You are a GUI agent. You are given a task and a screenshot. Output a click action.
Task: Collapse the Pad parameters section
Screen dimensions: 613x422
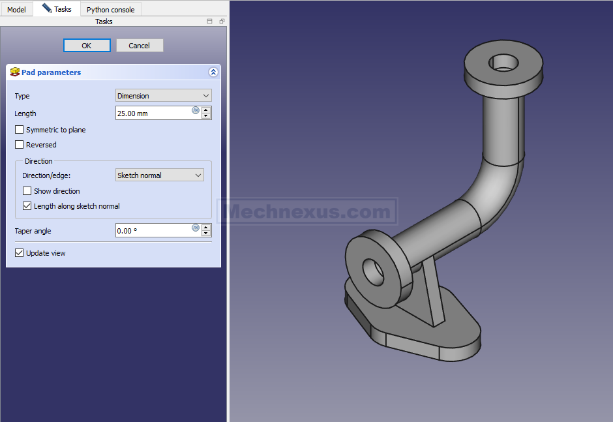tap(213, 72)
